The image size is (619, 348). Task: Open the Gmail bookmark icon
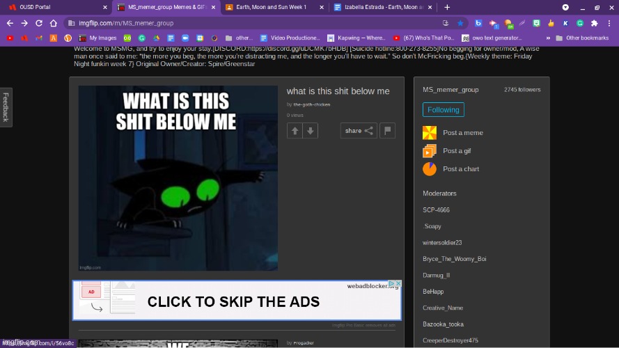39,38
